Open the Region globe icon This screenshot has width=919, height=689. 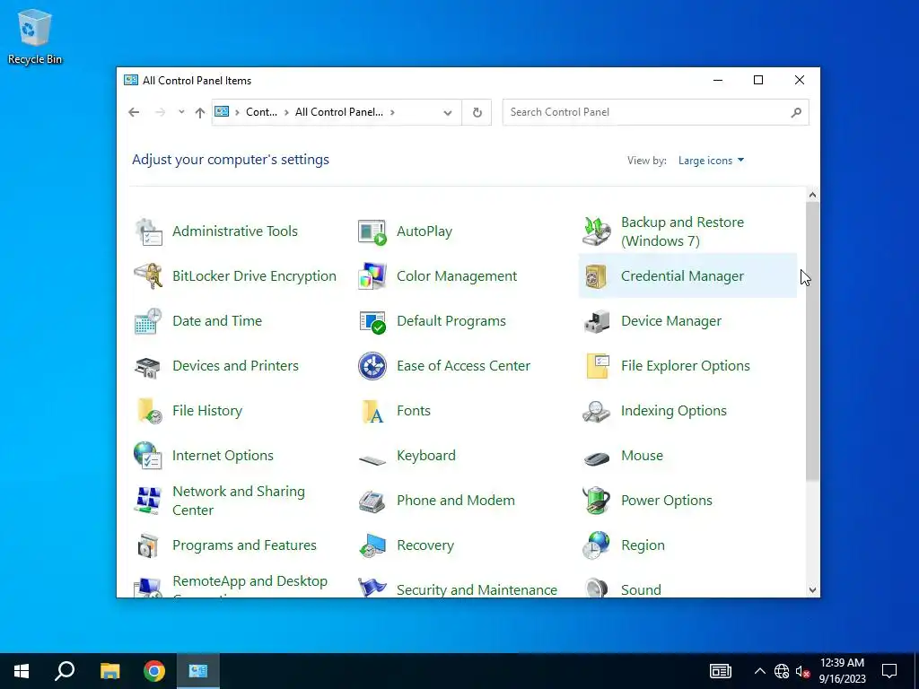point(597,545)
